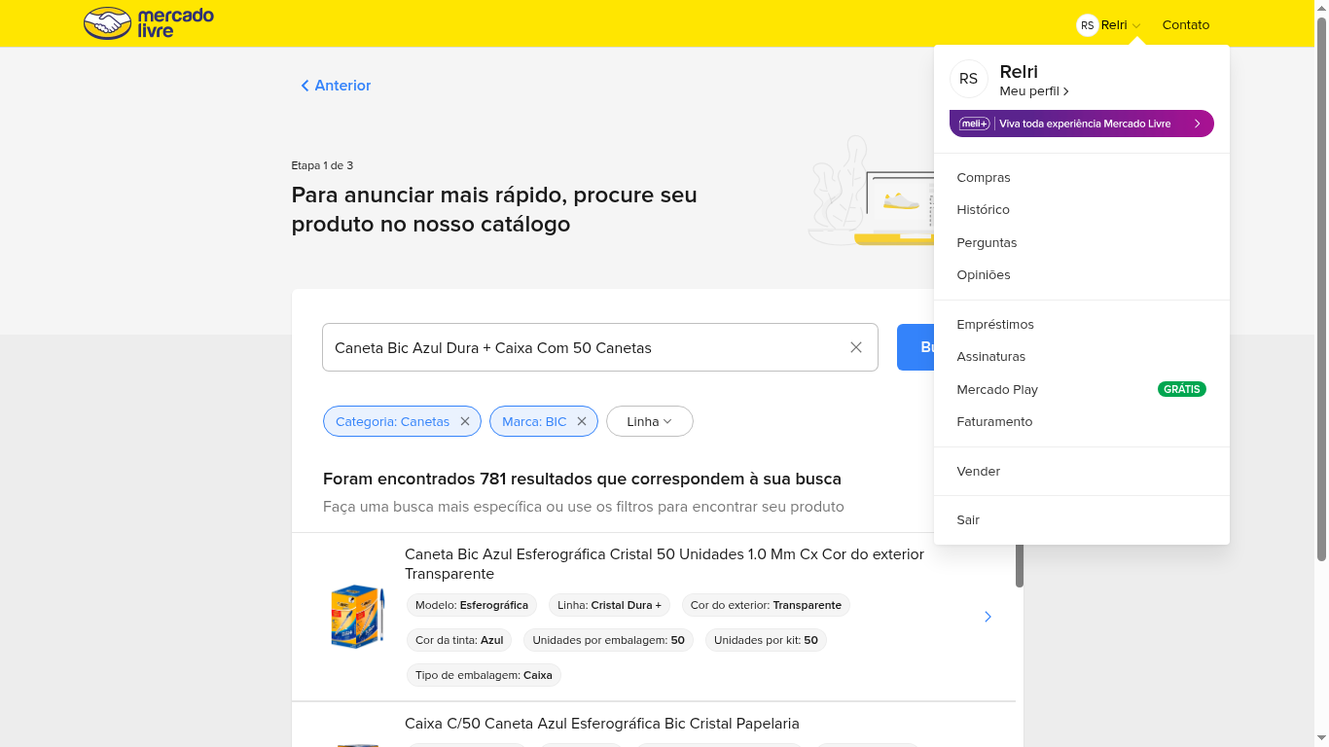Click the Caneta Bic product thumbnail

coord(357,617)
